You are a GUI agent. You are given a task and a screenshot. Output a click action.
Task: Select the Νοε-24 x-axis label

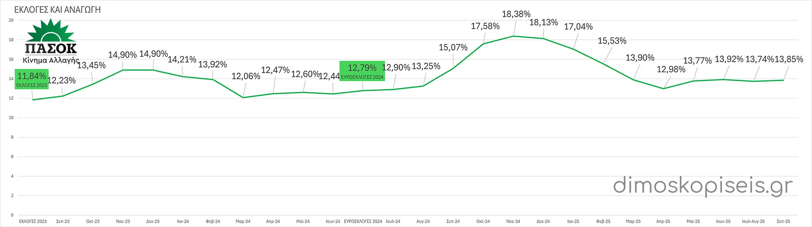(x=513, y=222)
